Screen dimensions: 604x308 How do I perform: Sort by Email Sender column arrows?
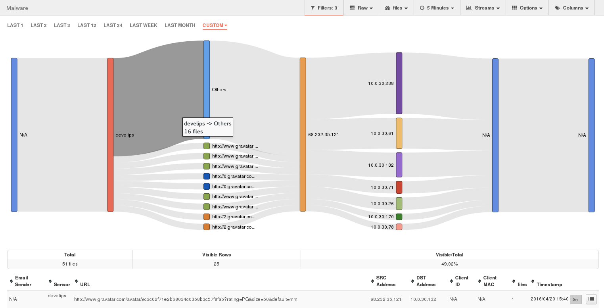11,281
